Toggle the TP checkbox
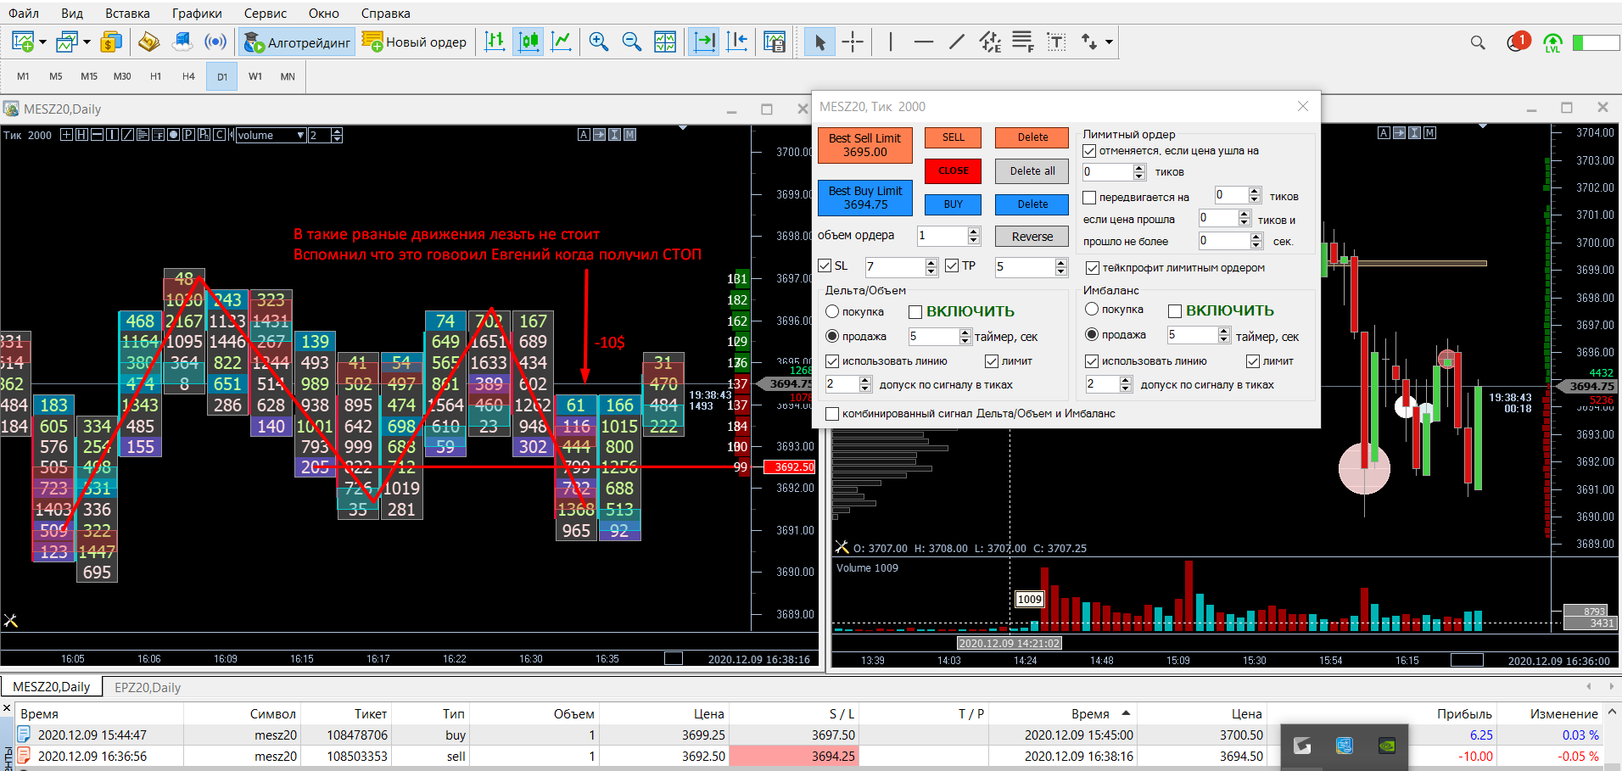Image resolution: width=1622 pixels, height=771 pixels. 952,266
